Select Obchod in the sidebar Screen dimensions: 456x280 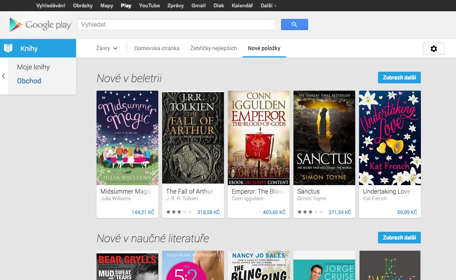(29, 81)
